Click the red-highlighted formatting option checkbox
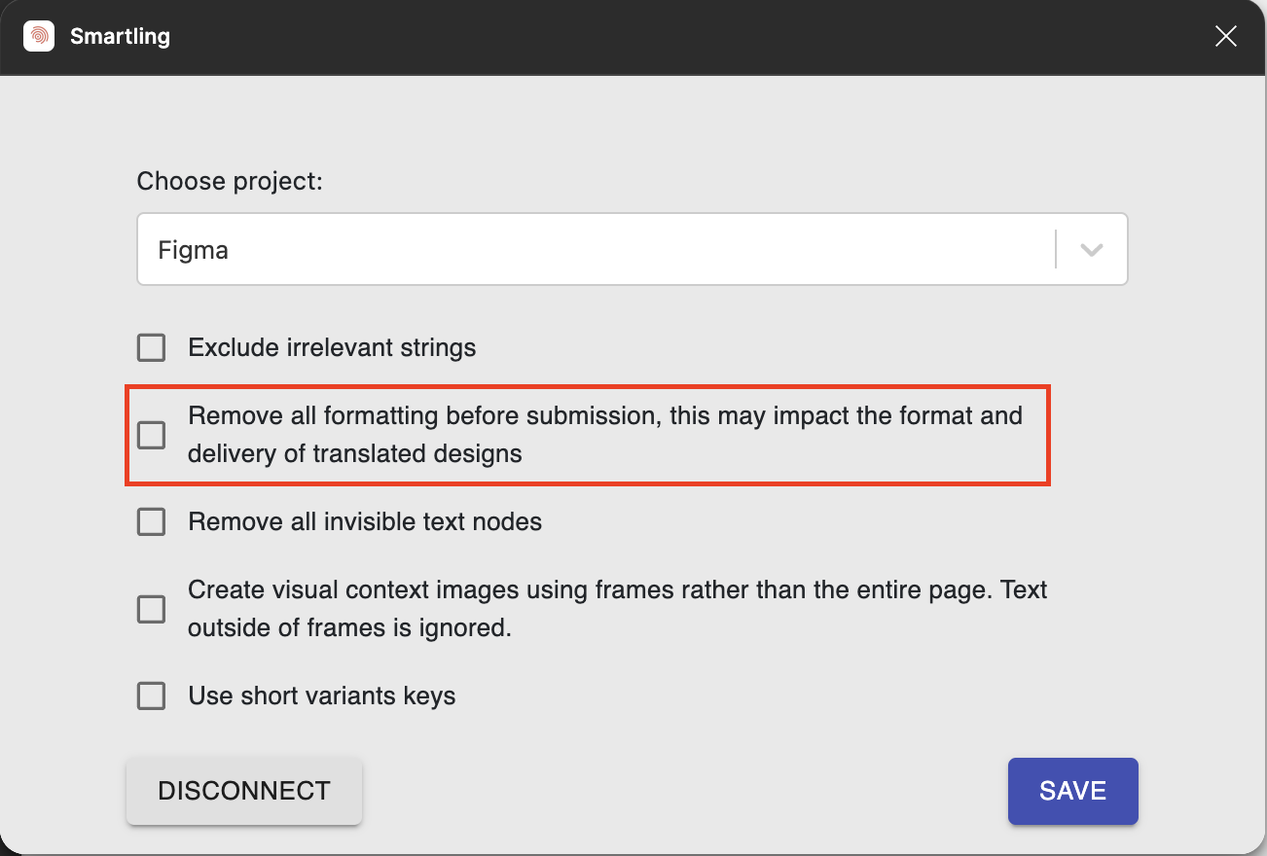1267x856 pixels. 151,435
